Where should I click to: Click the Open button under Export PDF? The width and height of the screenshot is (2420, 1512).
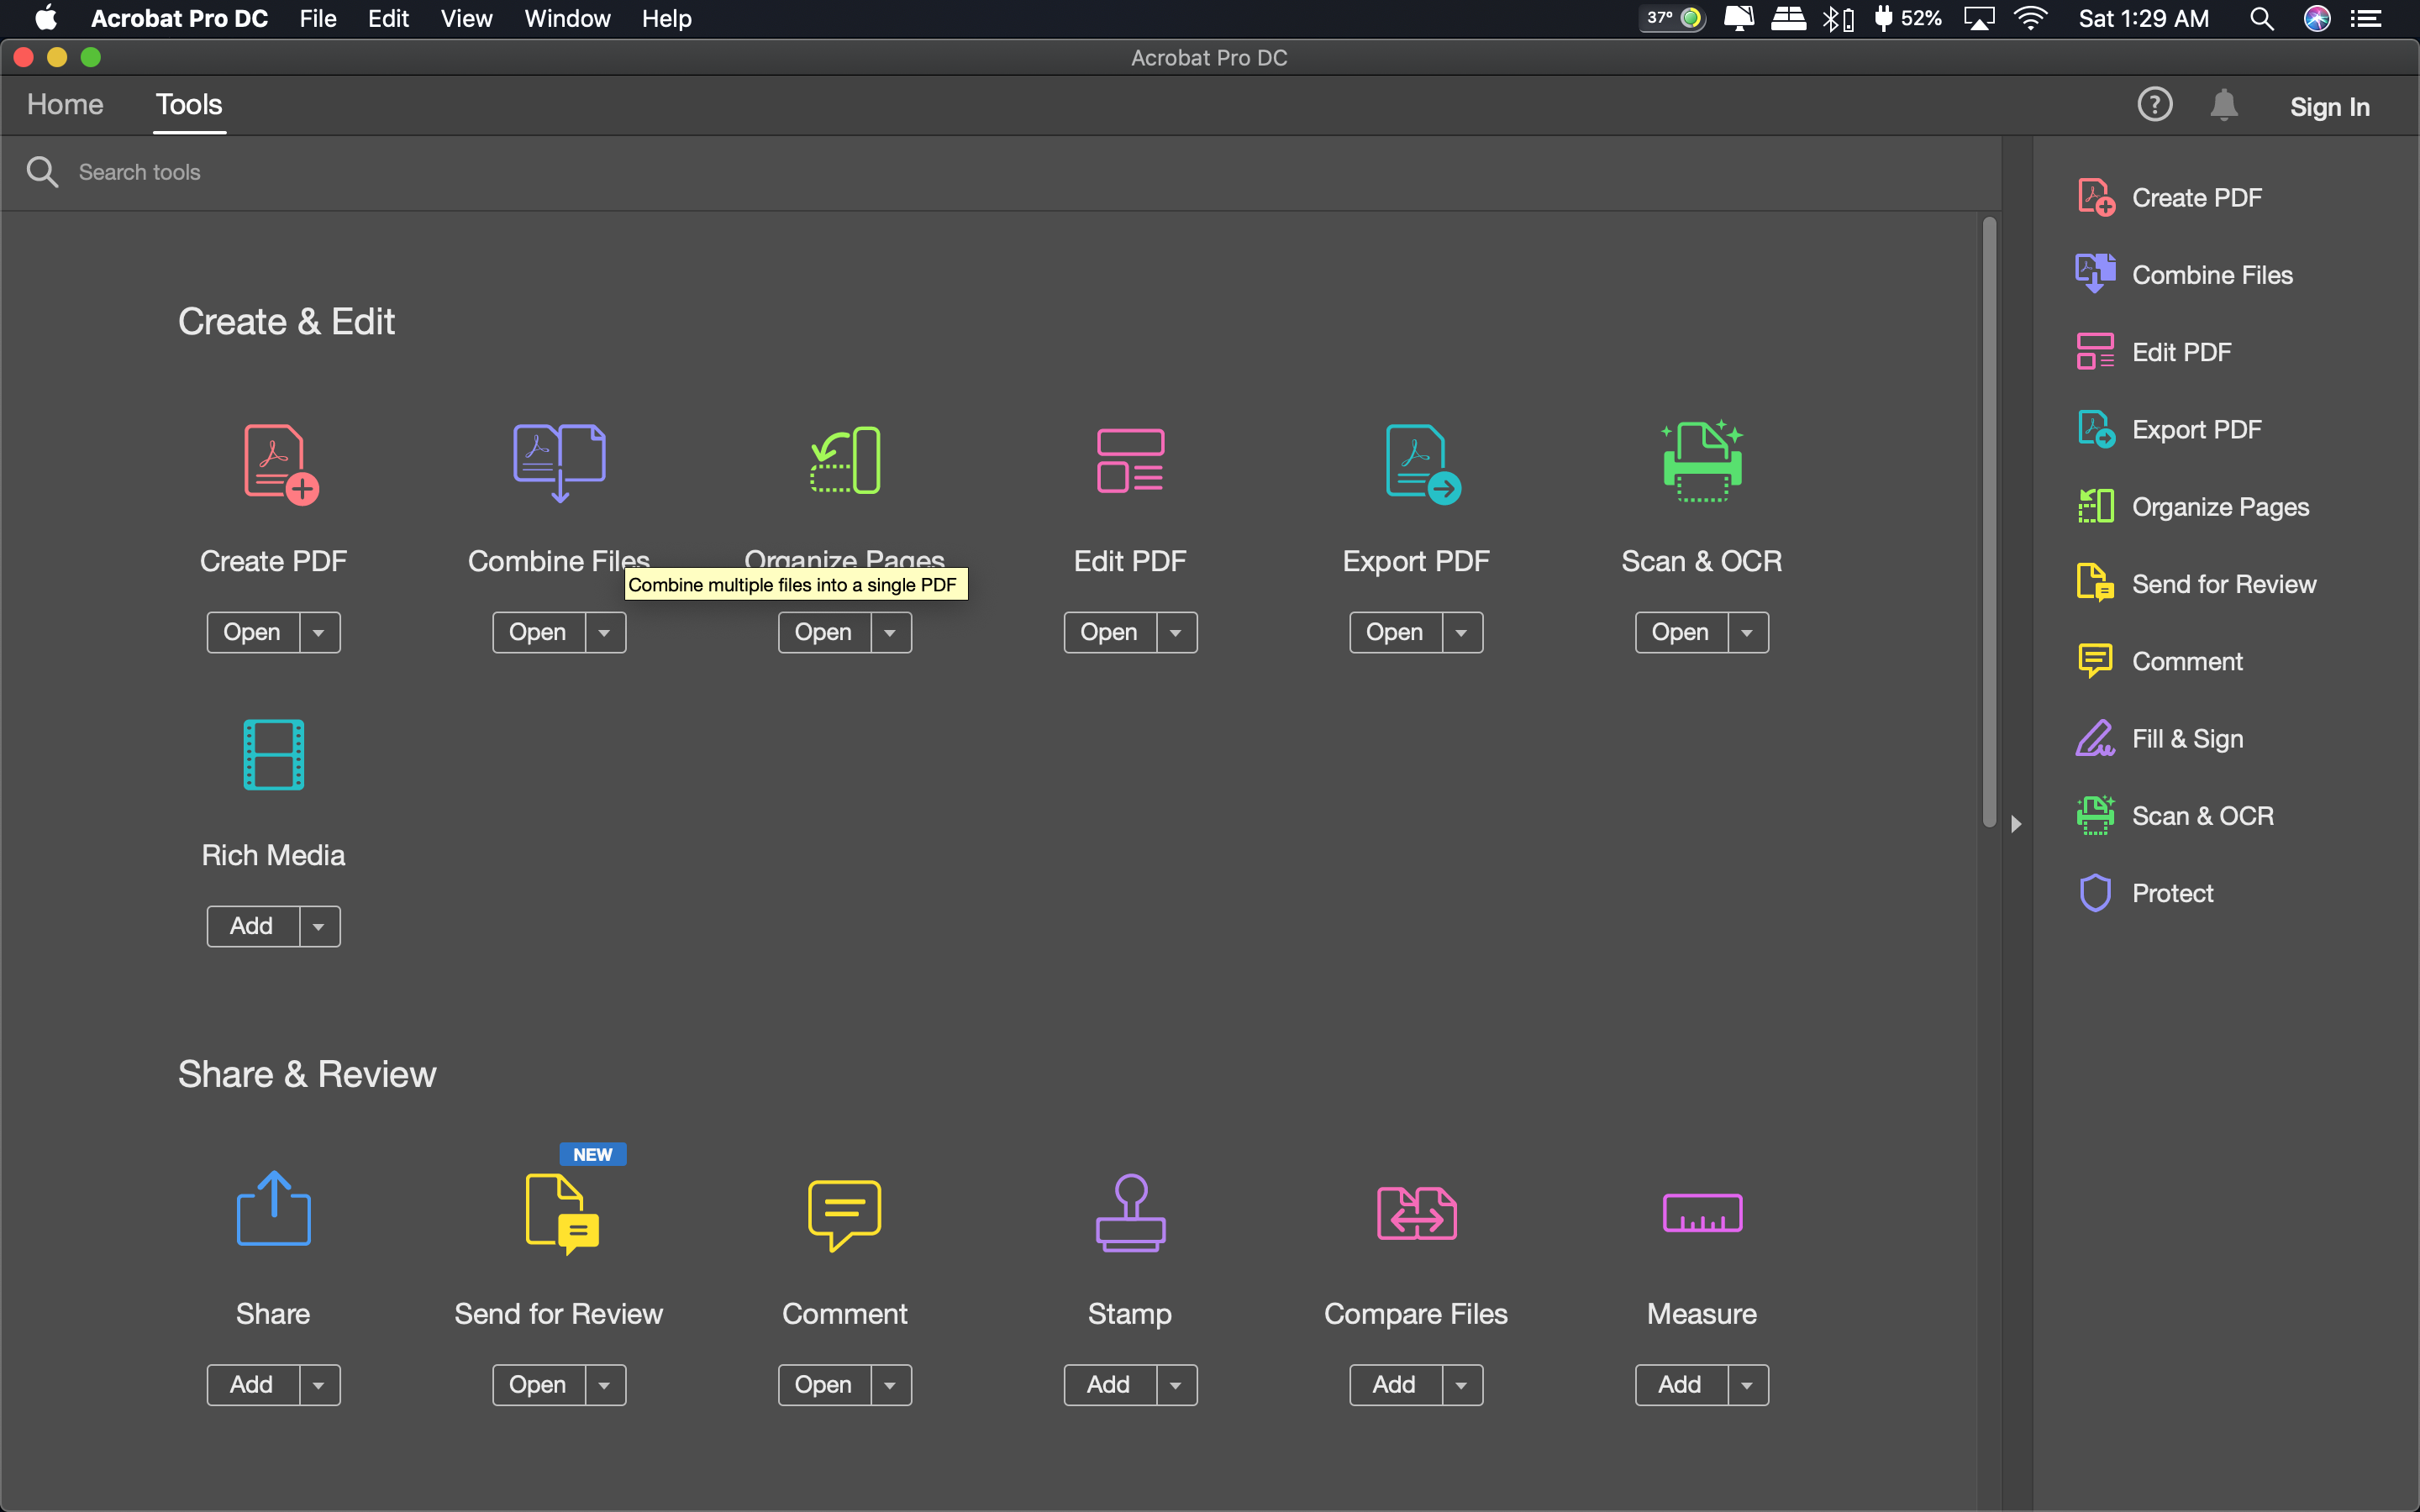pyautogui.click(x=1395, y=632)
